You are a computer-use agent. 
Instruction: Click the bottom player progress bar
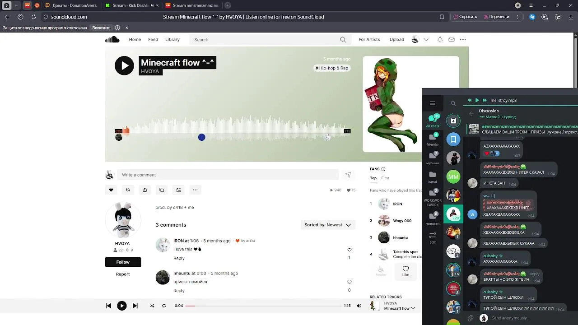pos(263,306)
